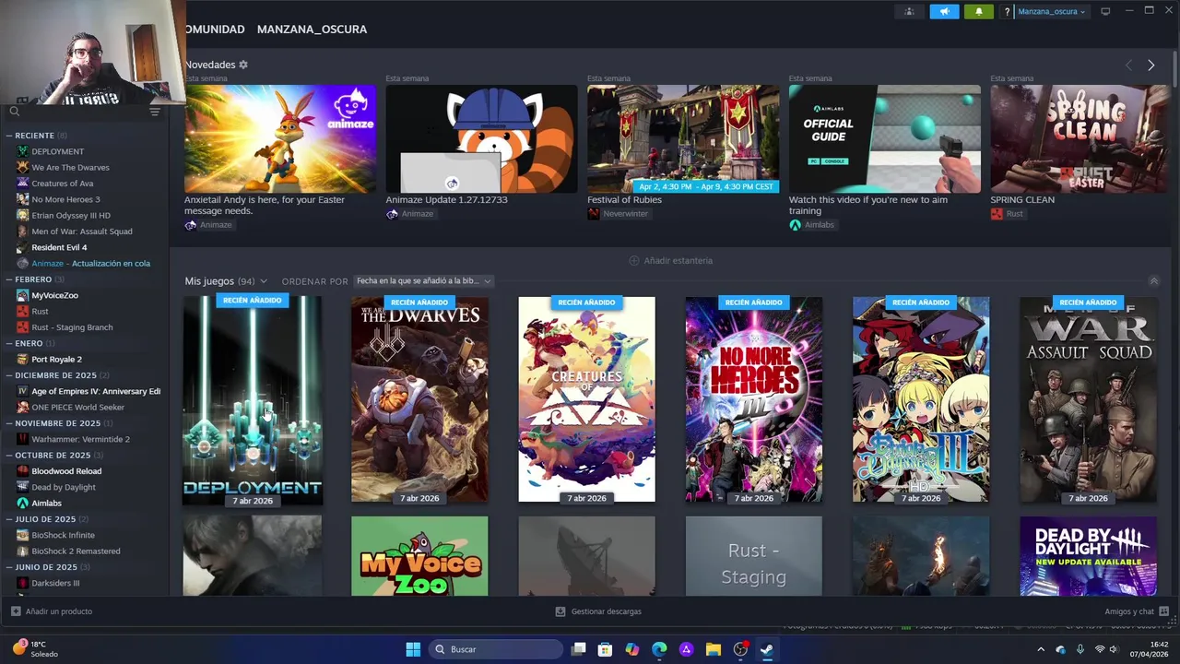Screen dimensions: 1180x664
Task: Open the green notifications bell
Action: 979,11
